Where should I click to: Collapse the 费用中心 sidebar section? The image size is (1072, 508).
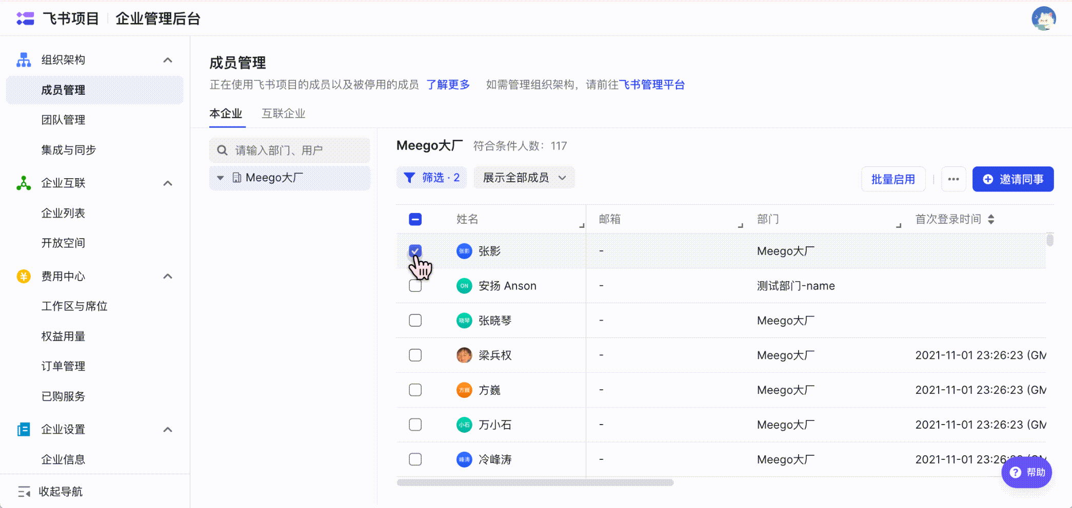[x=168, y=277]
